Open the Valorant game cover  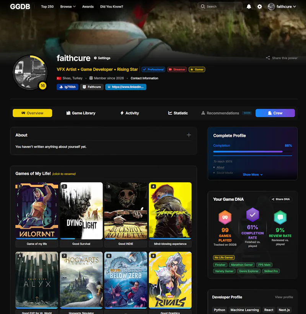coord(37,210)
